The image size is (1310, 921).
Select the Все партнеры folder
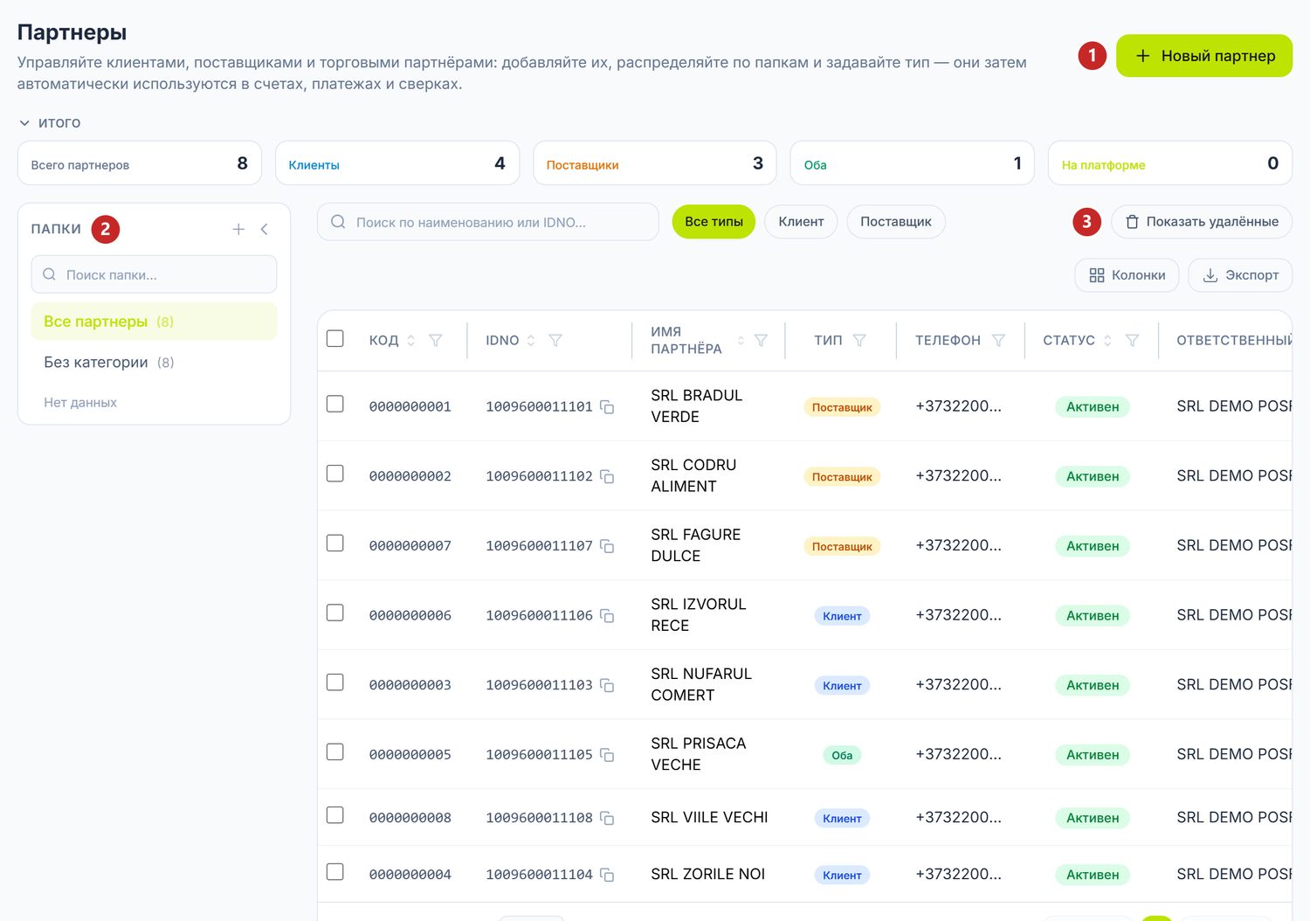pyautogui.click(x=154, y=322)
